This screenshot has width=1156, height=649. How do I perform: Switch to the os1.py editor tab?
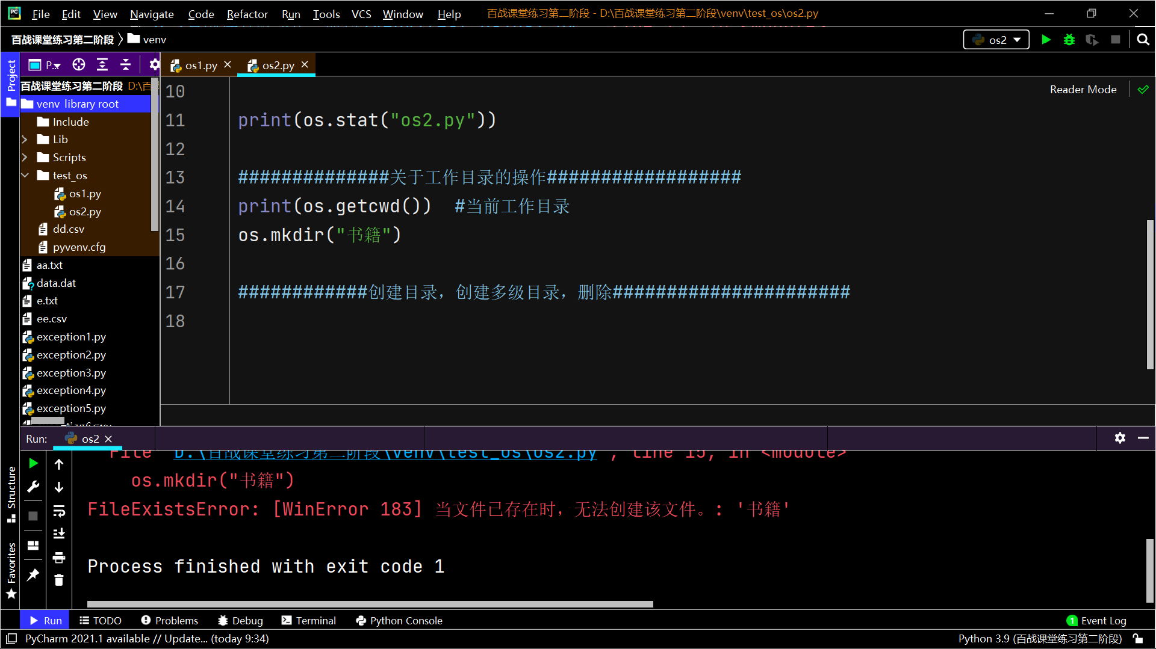pos(201,65)
